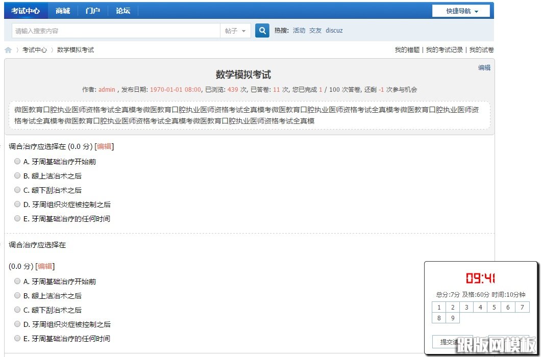
Task: Select option C 龈下刮治术之后 for the first question
Action: click(x=17, y=190)
